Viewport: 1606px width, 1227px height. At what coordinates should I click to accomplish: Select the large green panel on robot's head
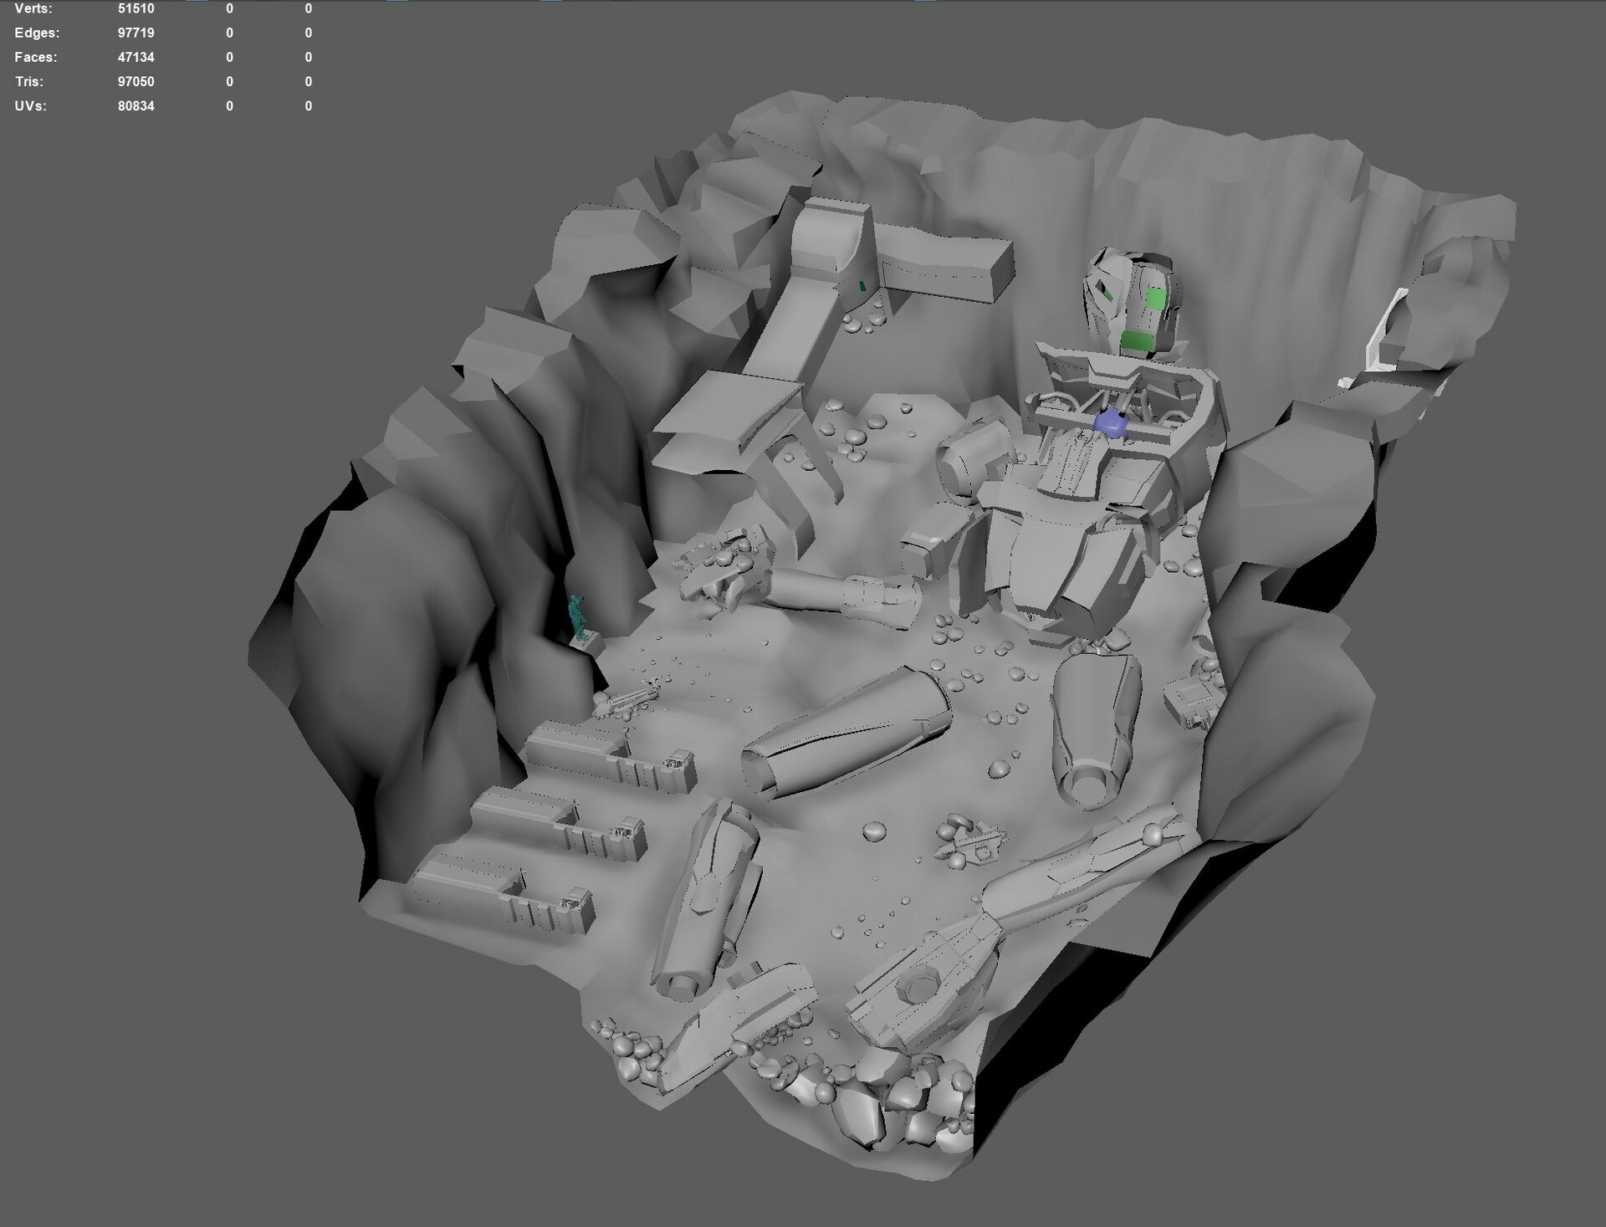pyautogui.click(x=1157, y=299)
